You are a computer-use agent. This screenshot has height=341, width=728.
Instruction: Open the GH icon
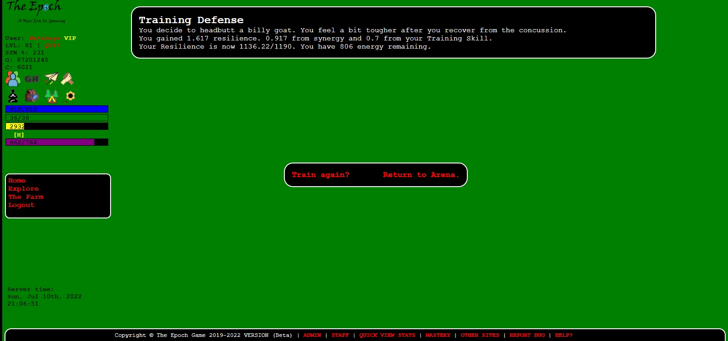click(x=31, y=79)
